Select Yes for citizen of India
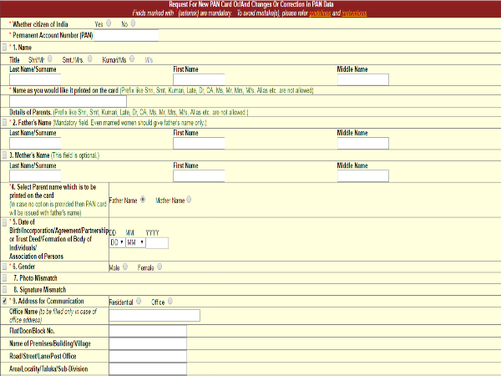The image size is (501, 376). (109, 24)
